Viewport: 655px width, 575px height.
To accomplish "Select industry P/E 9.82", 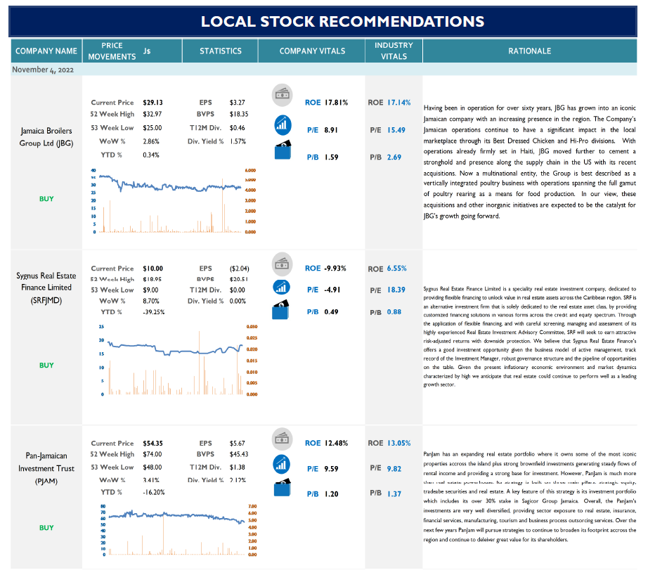I will click(x=394, y=469).
